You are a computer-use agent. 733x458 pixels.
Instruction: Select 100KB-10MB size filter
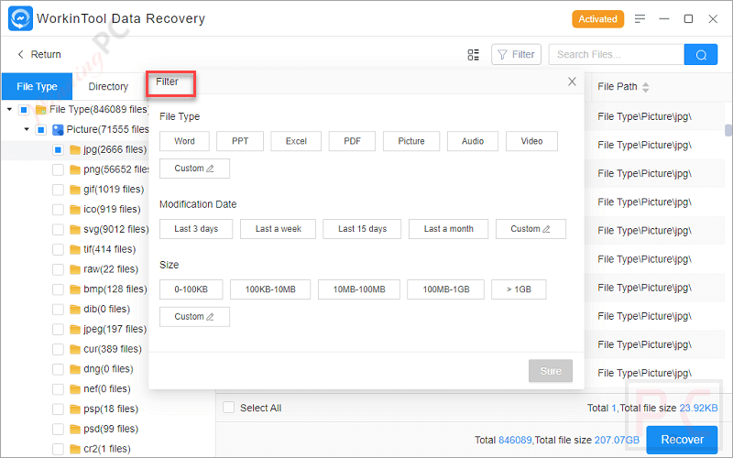click(x=270, y=289)
